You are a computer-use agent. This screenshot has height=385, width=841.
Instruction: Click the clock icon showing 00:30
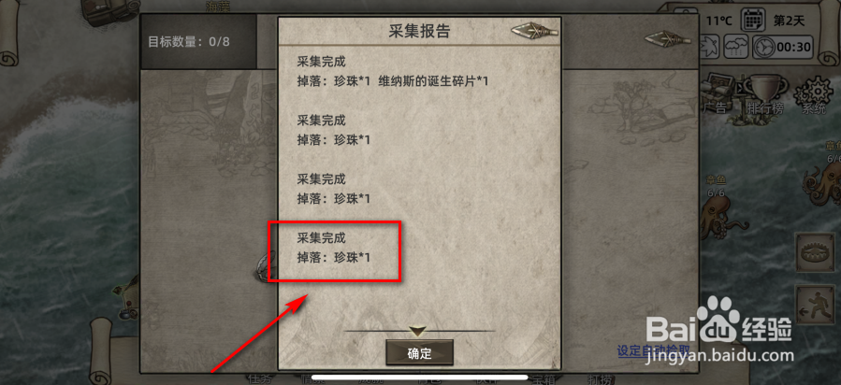point(783,47)
